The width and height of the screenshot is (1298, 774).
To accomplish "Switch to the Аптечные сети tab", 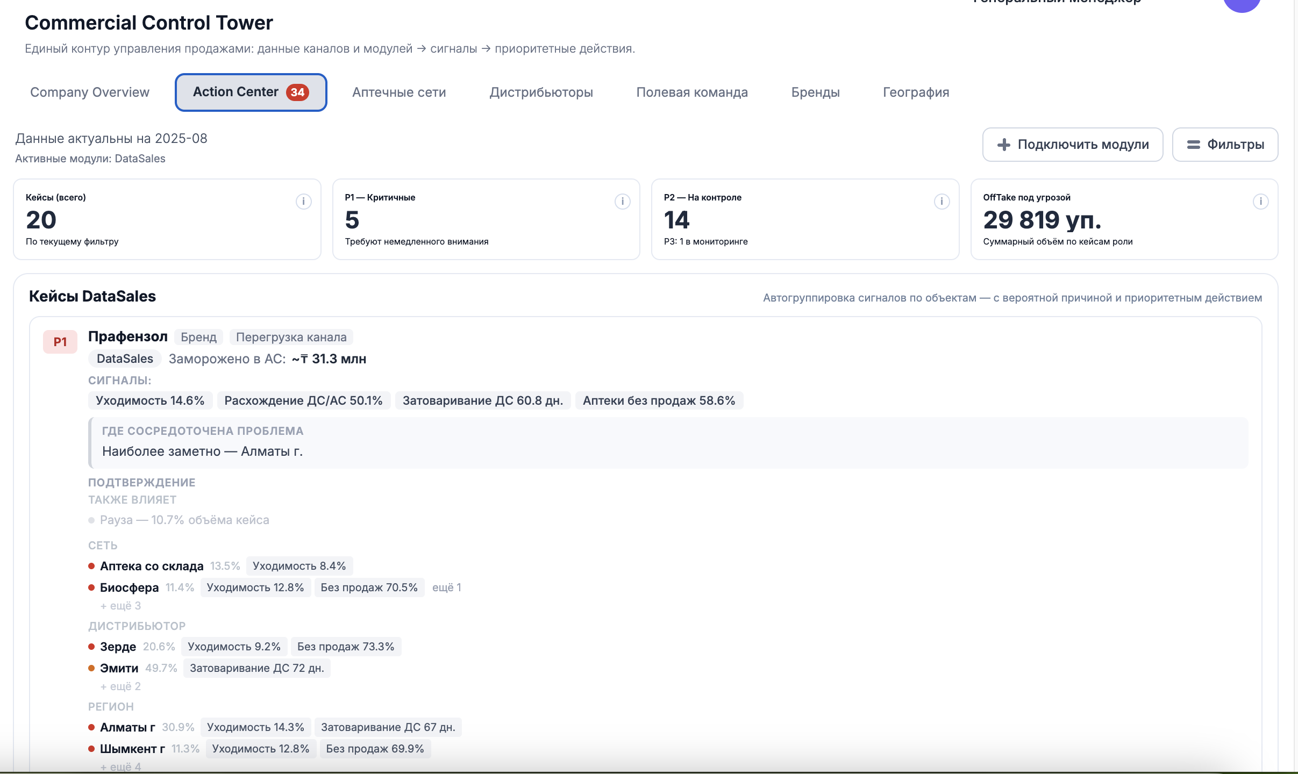I will coord(398,92).
